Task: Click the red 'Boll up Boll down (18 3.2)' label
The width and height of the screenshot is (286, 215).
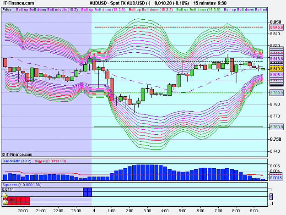Action: [x=151, y=10]
